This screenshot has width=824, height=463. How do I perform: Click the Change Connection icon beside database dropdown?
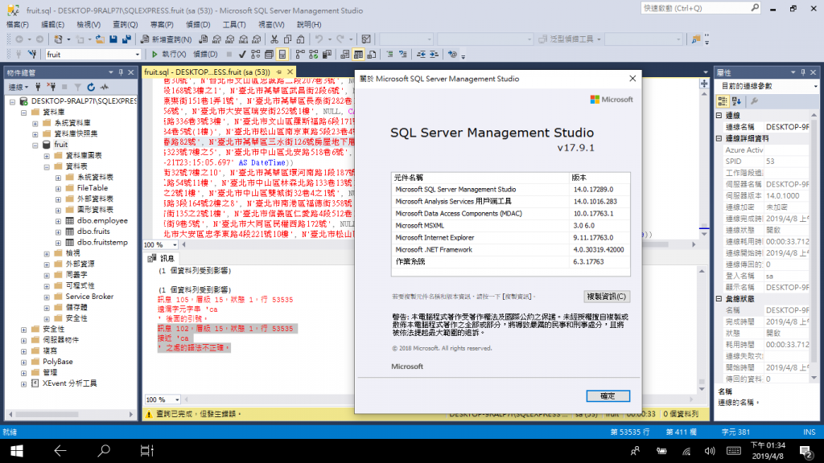coord(32,54)
